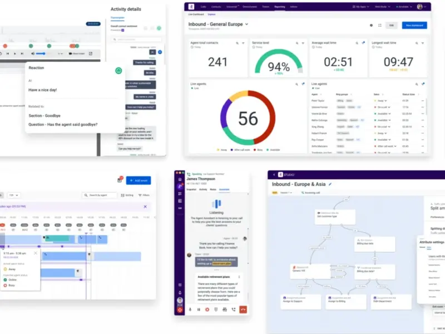Open My Apps dropdown
The height and width of the screenshot is (334, 445).
[x=360, y=7]
